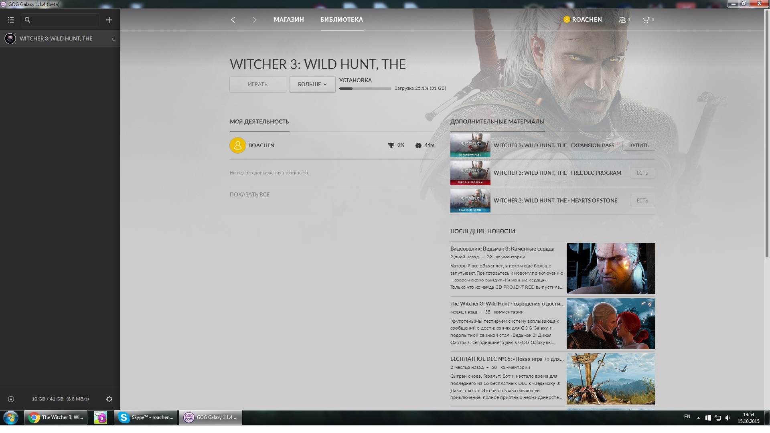Select Witcher 3: Wild Hunt in the sidebar
770x433 pixels.
56,38
